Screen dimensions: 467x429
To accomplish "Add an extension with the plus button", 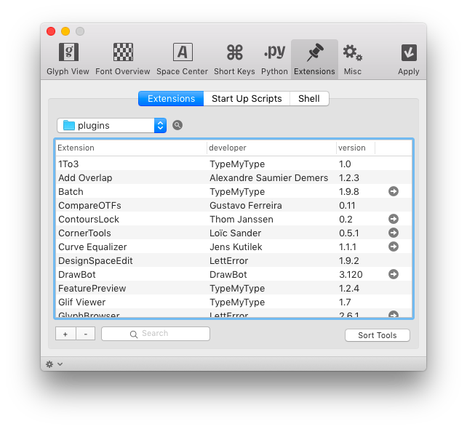I will [x=65, y=334].
